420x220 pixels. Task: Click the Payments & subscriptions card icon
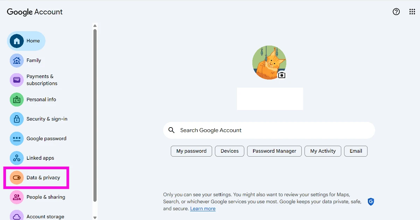click(x=16, y=80)
